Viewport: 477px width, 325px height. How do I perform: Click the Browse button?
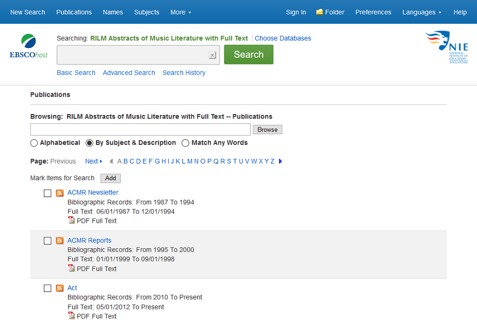(x=268, y=129)
